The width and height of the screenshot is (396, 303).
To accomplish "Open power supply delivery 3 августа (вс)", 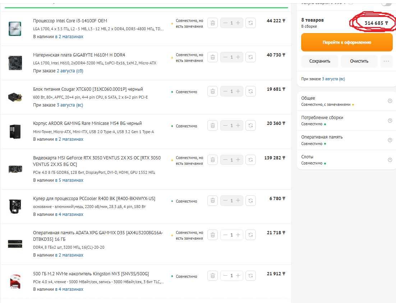I will 70,105.
